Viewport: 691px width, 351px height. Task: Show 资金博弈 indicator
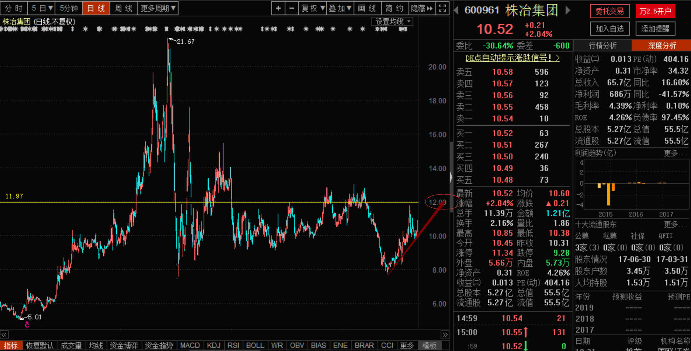pos(124,346)
